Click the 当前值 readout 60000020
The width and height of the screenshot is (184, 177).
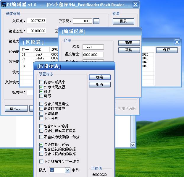click(x=99, y=175)
